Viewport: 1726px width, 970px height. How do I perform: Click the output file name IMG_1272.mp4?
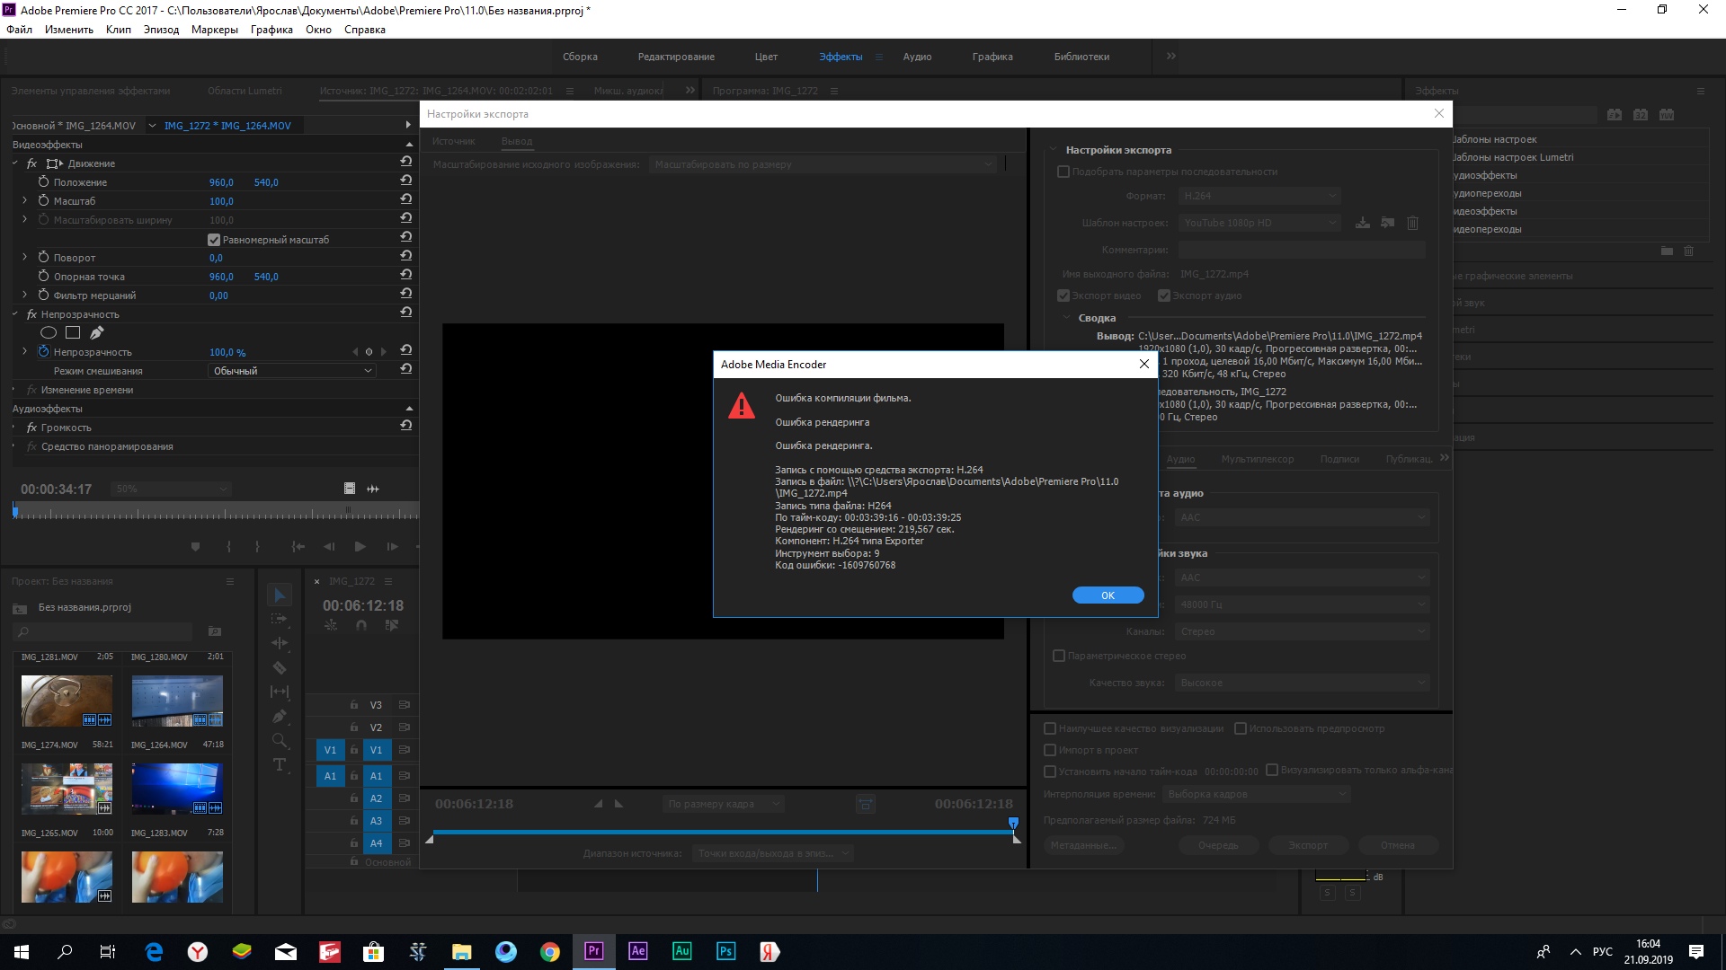[1214, 274]
